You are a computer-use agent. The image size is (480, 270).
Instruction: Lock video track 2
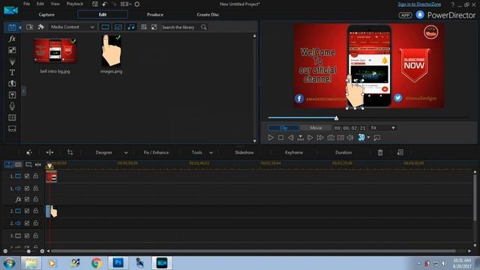pos(36,211)
